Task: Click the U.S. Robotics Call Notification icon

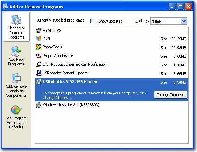Action: point(39,64)
